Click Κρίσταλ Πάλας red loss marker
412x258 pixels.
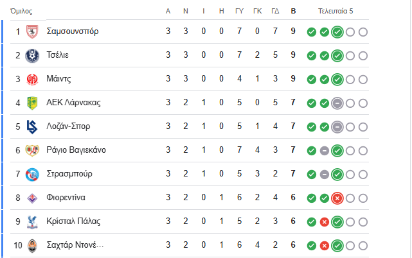pos(325,222)
